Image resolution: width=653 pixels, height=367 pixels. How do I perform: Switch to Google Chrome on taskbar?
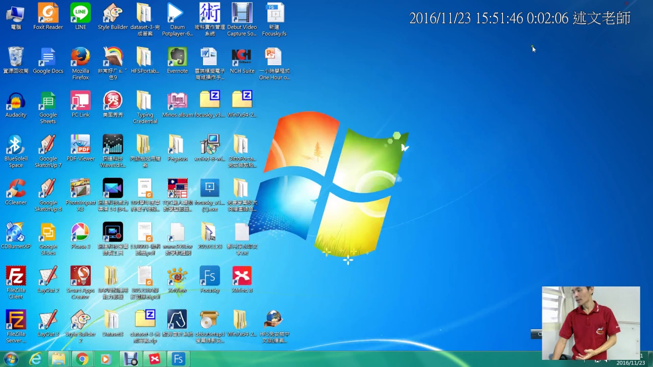(x=82, y=359)
